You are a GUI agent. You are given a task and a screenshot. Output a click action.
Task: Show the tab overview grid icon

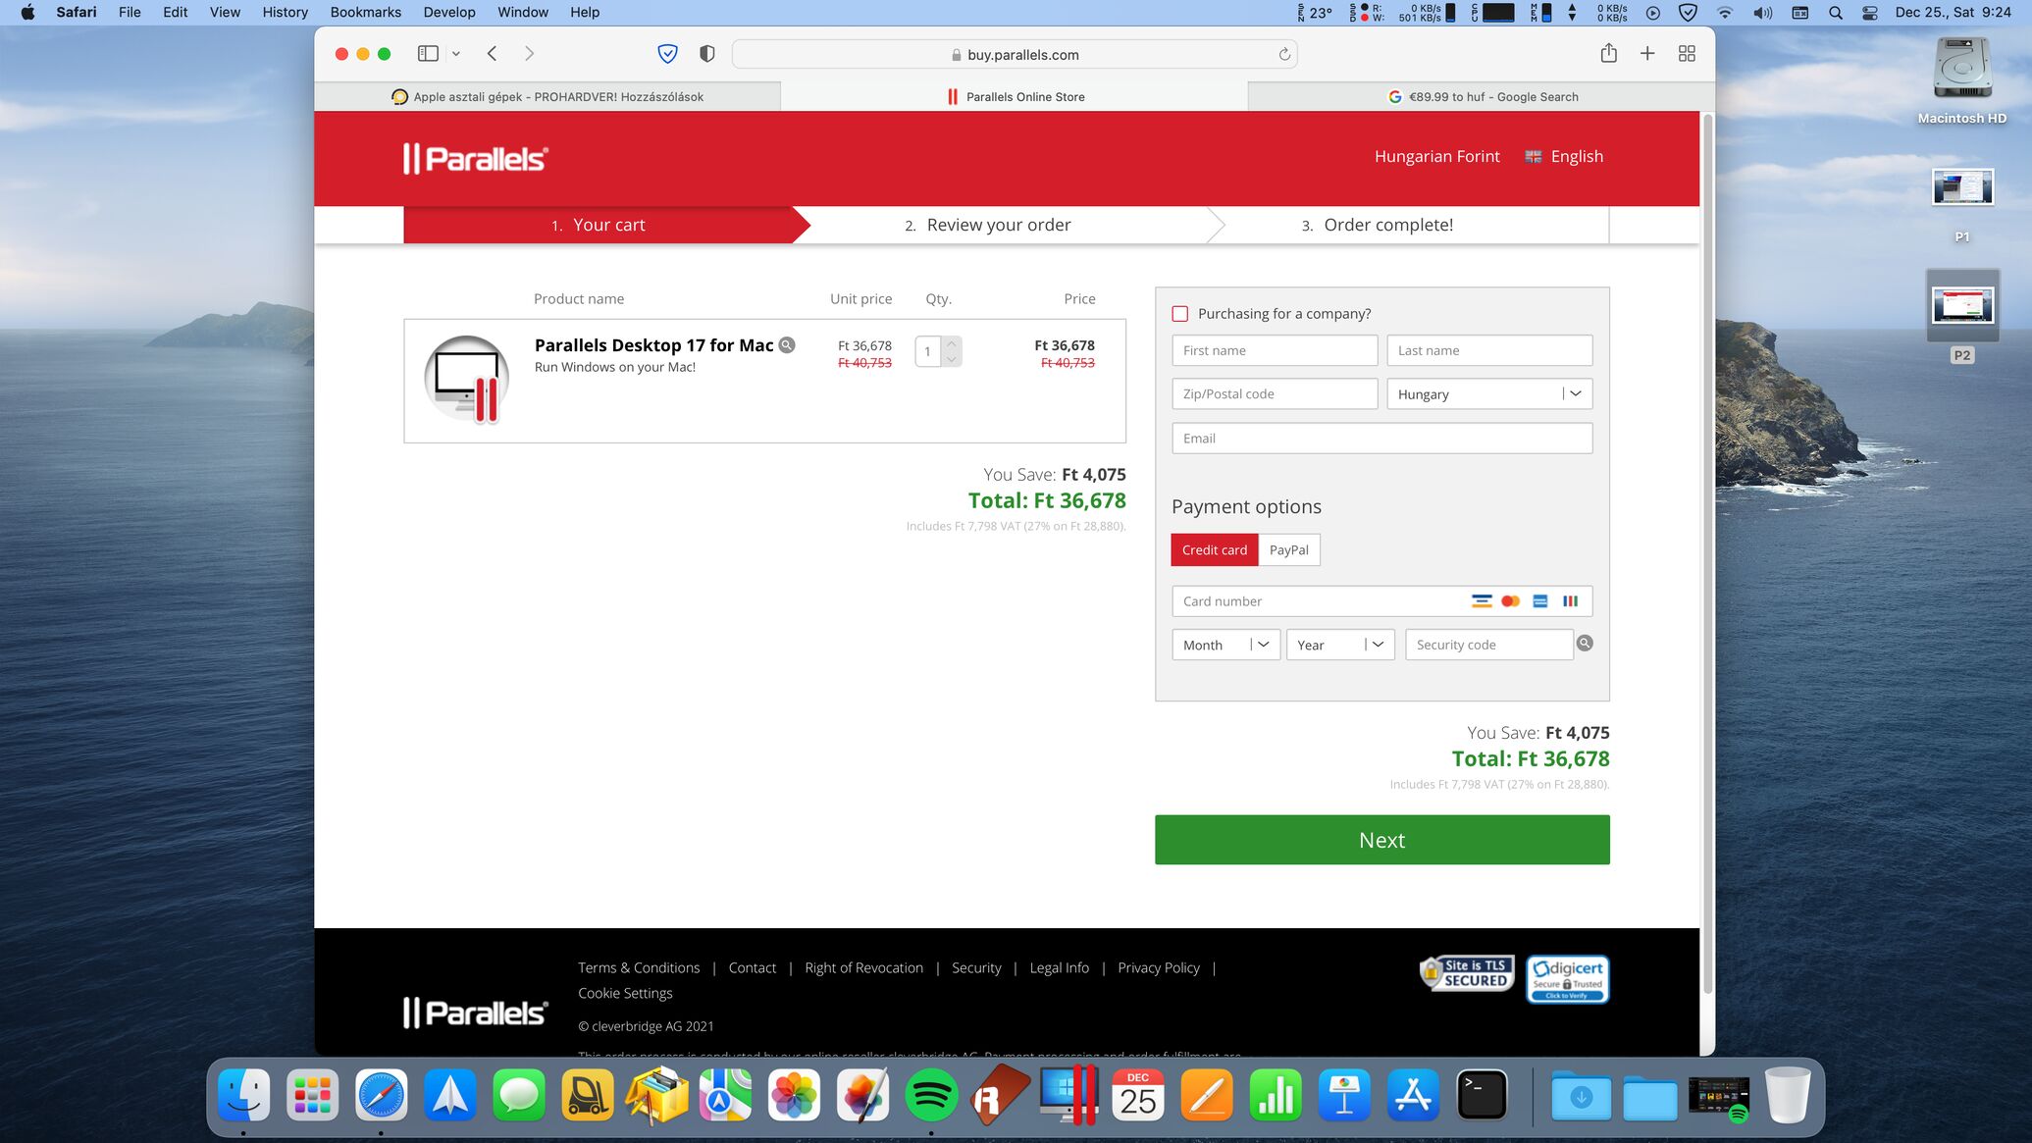pyautogui.click(x=1687, y=54)
